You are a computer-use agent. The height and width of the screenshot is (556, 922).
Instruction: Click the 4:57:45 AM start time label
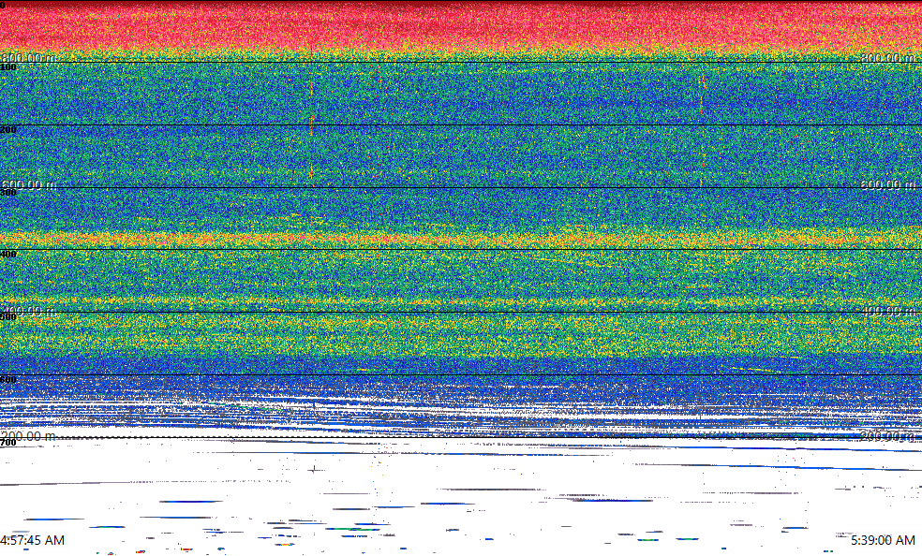pos(33,540)
